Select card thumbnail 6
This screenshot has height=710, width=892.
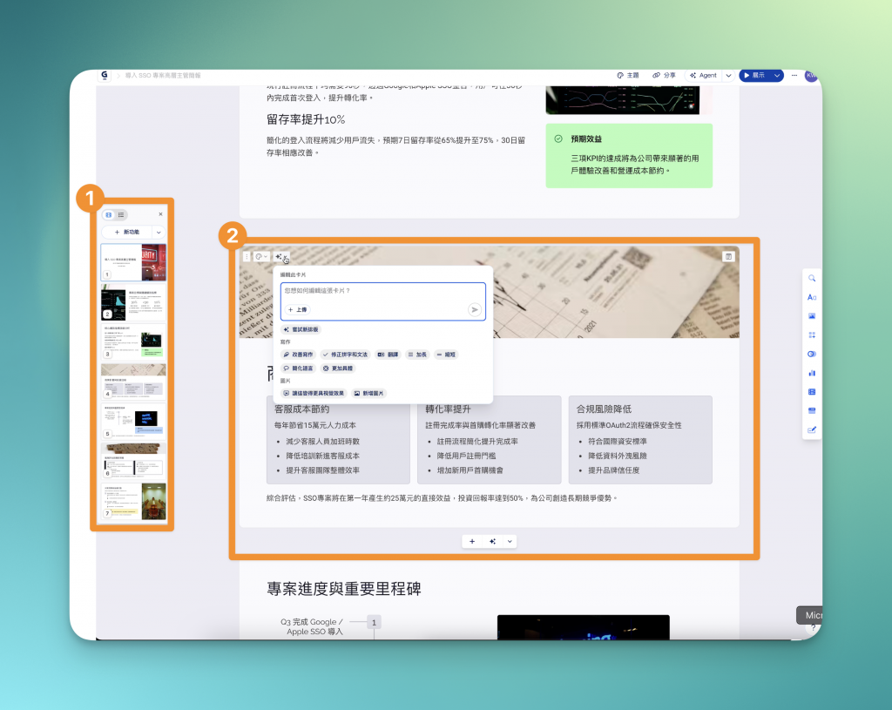(133, 460)
